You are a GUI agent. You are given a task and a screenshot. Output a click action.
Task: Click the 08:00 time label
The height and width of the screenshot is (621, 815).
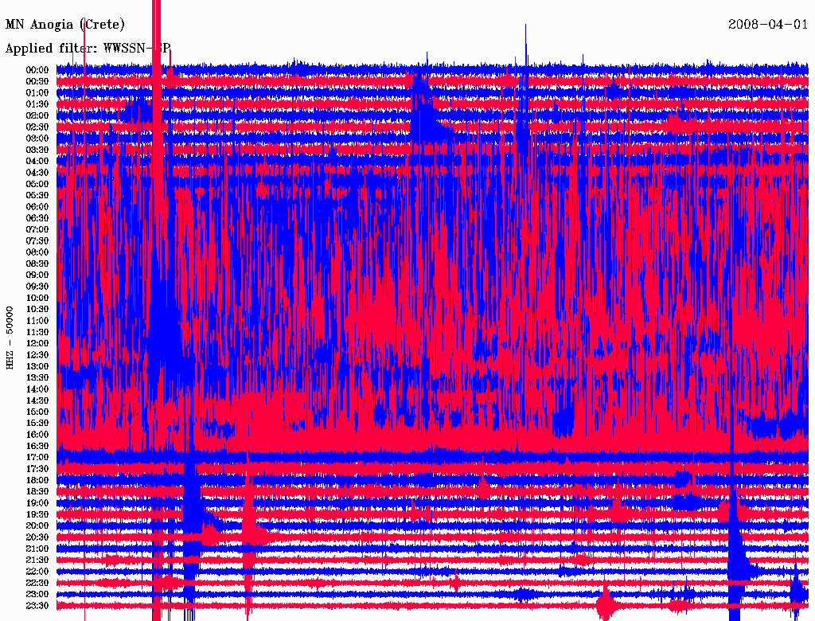(37, 252)
